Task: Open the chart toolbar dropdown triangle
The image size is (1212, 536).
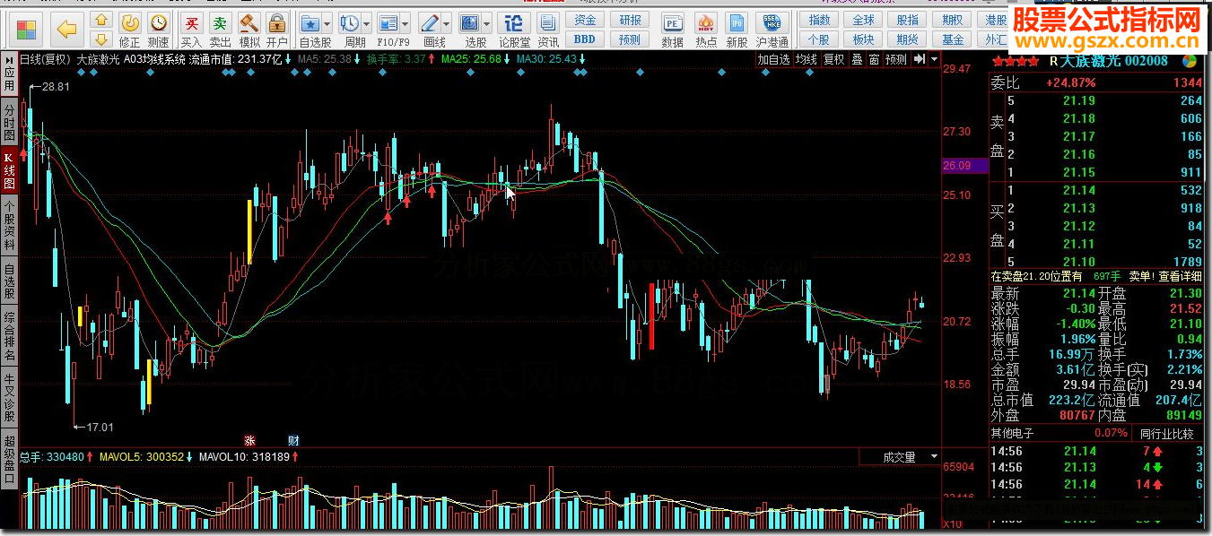Action: pyautogui.click(x=935, y=59)
